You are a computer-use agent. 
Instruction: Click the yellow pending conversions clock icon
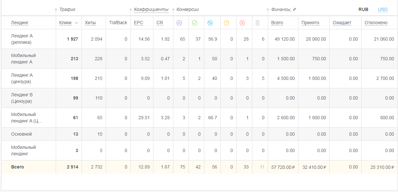click(227, 23)
